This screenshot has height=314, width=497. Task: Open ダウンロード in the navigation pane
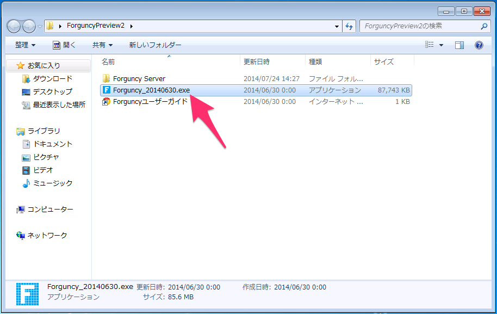[53, 79]
